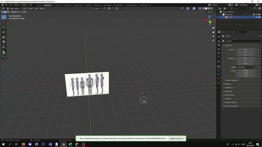The width and height of the screenshot is (262, 147).
Task: Open the viewport Options dropdown
Action: pyautogui.click(x=211, y=12)
